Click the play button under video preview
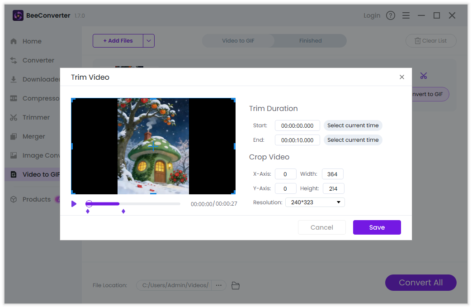The height and width of the screenshot is (308, 472). click(74, 204)
